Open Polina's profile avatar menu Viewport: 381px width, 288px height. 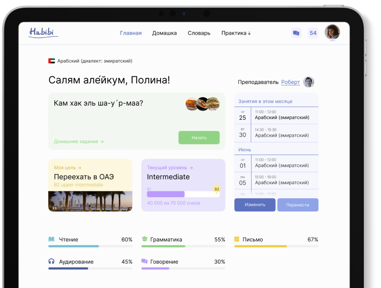coord(332,32)
